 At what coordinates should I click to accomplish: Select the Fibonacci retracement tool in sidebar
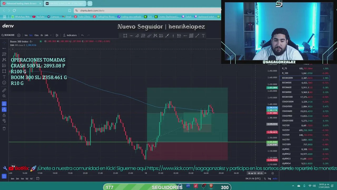click(4, 54)
